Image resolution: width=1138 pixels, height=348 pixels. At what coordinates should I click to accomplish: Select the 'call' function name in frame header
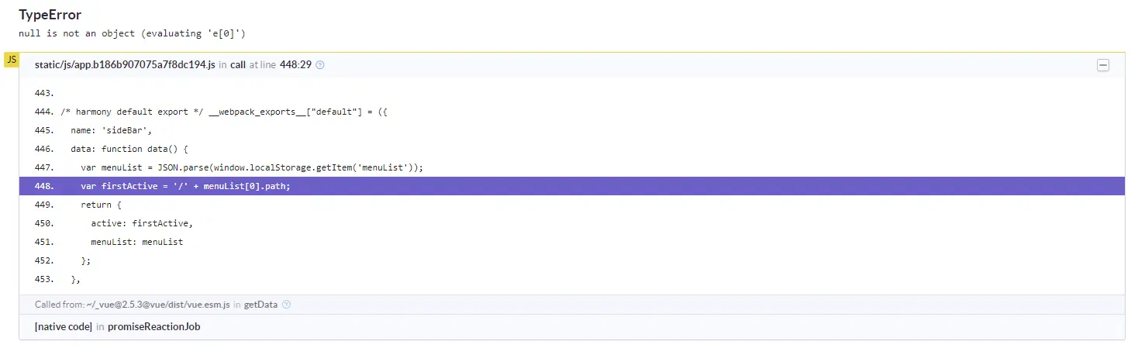click(238, 65)
